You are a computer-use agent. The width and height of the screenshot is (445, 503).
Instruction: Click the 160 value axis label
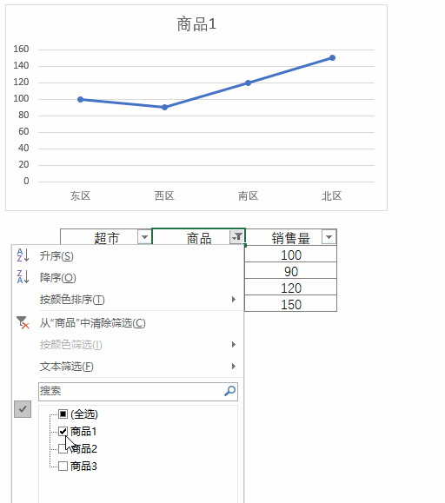tap(21, 49)
